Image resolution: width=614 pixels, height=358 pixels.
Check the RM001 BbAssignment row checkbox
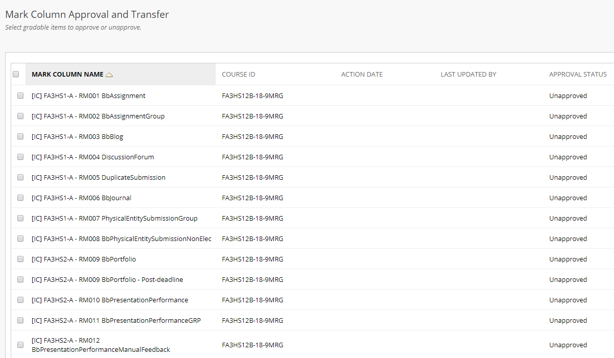pos(20,96)
